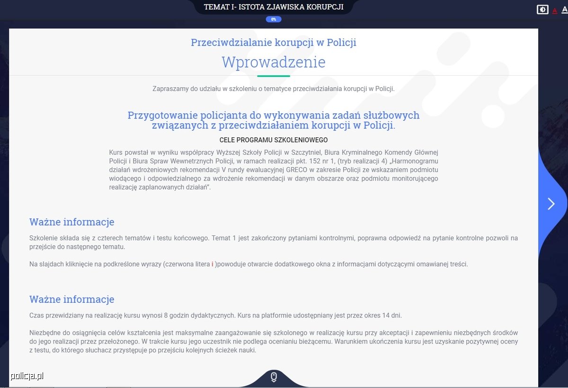Click the 'Ważne informacje' heading above 'Szkolenie składa się'
This screenshot has width=568, height=388.
pos(72,222)
